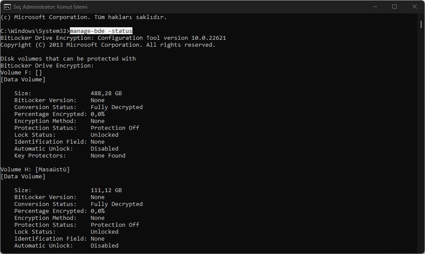Viewport: 425px width, 254px height.
Task: Click Fully Decrypted status for Volume F
Action: point(116,107)
